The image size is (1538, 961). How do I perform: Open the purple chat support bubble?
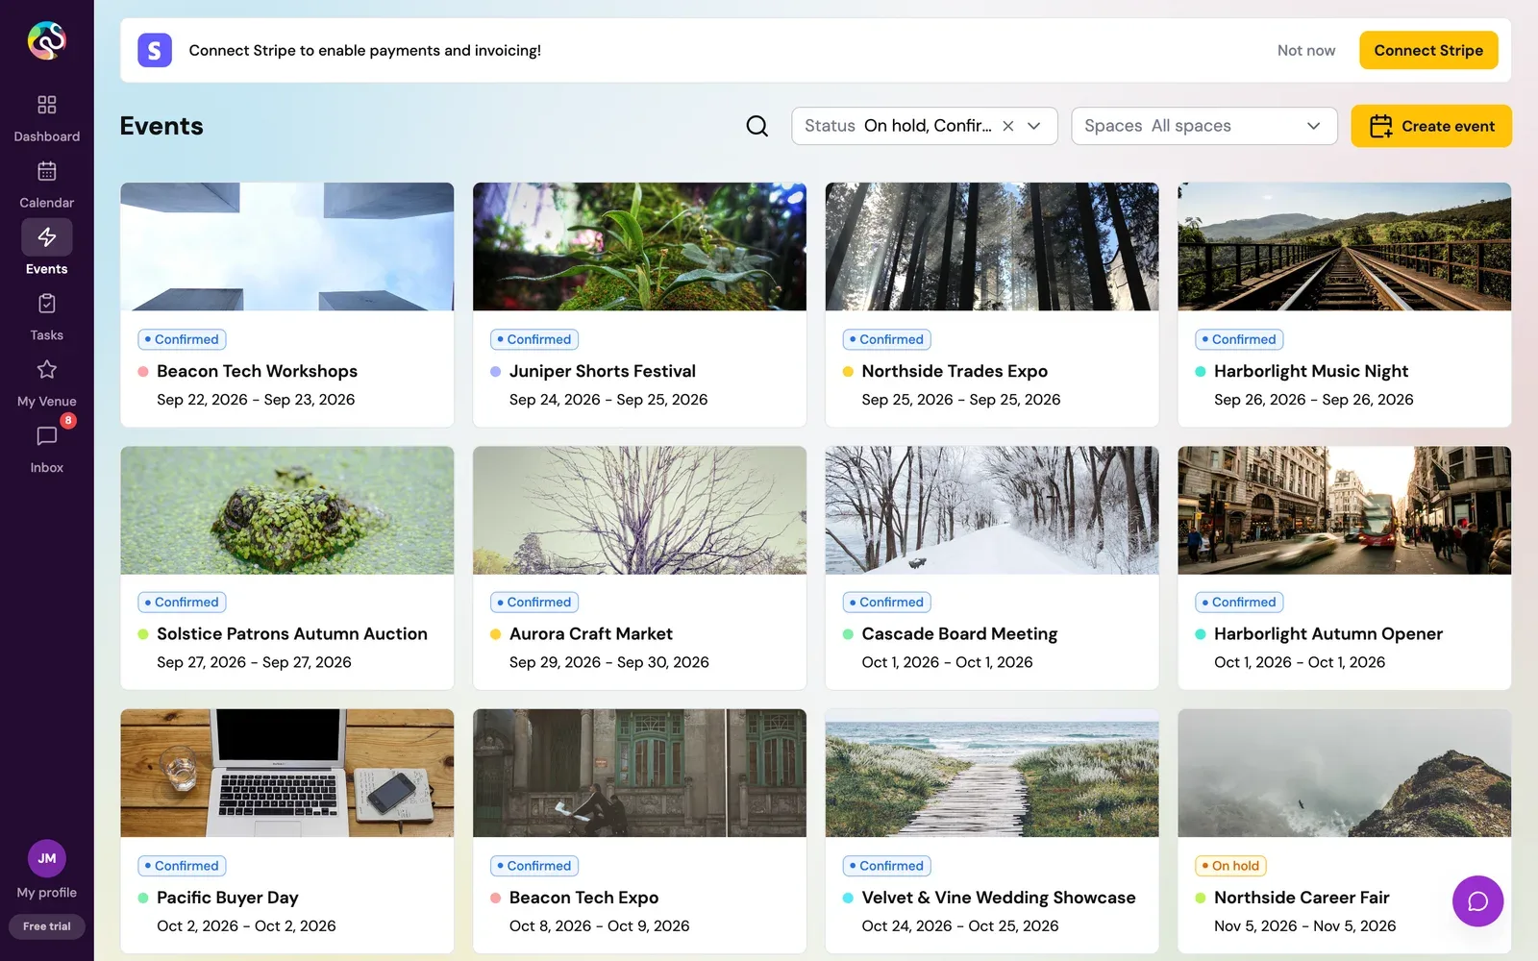(x=1477, y=901)
